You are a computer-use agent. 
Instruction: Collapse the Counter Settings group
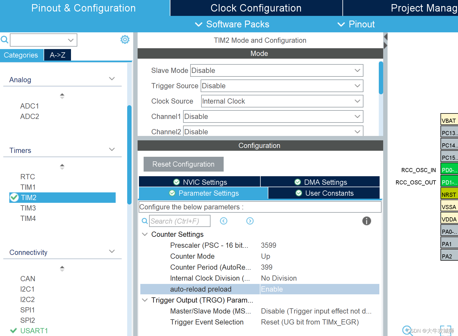pos(145,234)
